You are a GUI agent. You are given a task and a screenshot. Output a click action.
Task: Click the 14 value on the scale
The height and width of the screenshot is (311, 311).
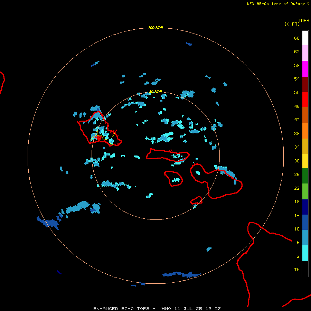tap(297, 215)
